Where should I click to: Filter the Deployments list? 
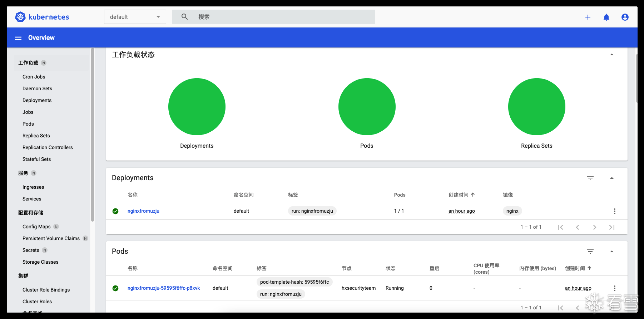590,178
